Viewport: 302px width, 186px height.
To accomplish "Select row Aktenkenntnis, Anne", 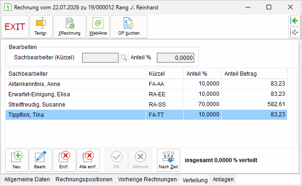I will click(x=147, y=84).
